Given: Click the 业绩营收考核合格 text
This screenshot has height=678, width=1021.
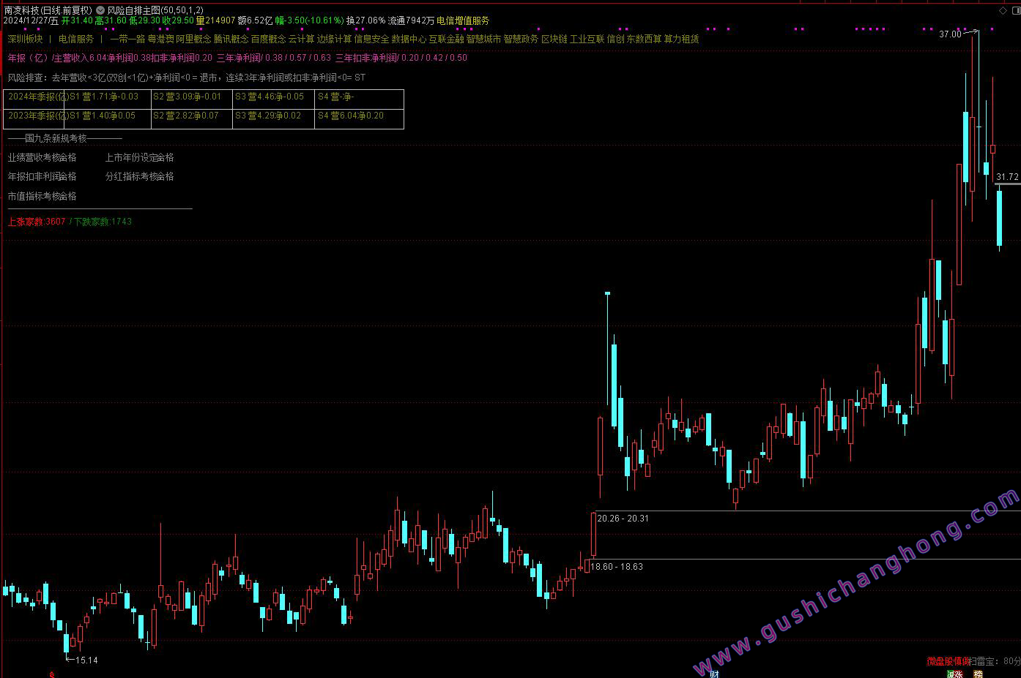Looking at the screenshot, I should pyautogui.click(x=42, y=157).
